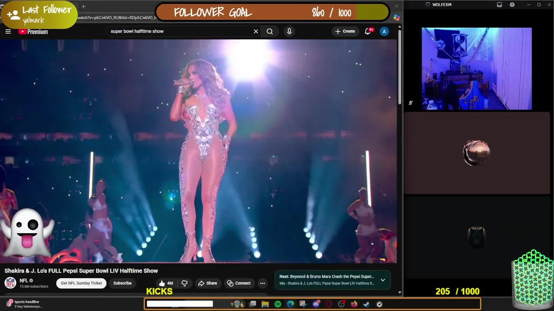Open Snipping Tool from the taskbar
Image resolution: width=554 pixels, height=311 pixels.
tap(303, 304)
